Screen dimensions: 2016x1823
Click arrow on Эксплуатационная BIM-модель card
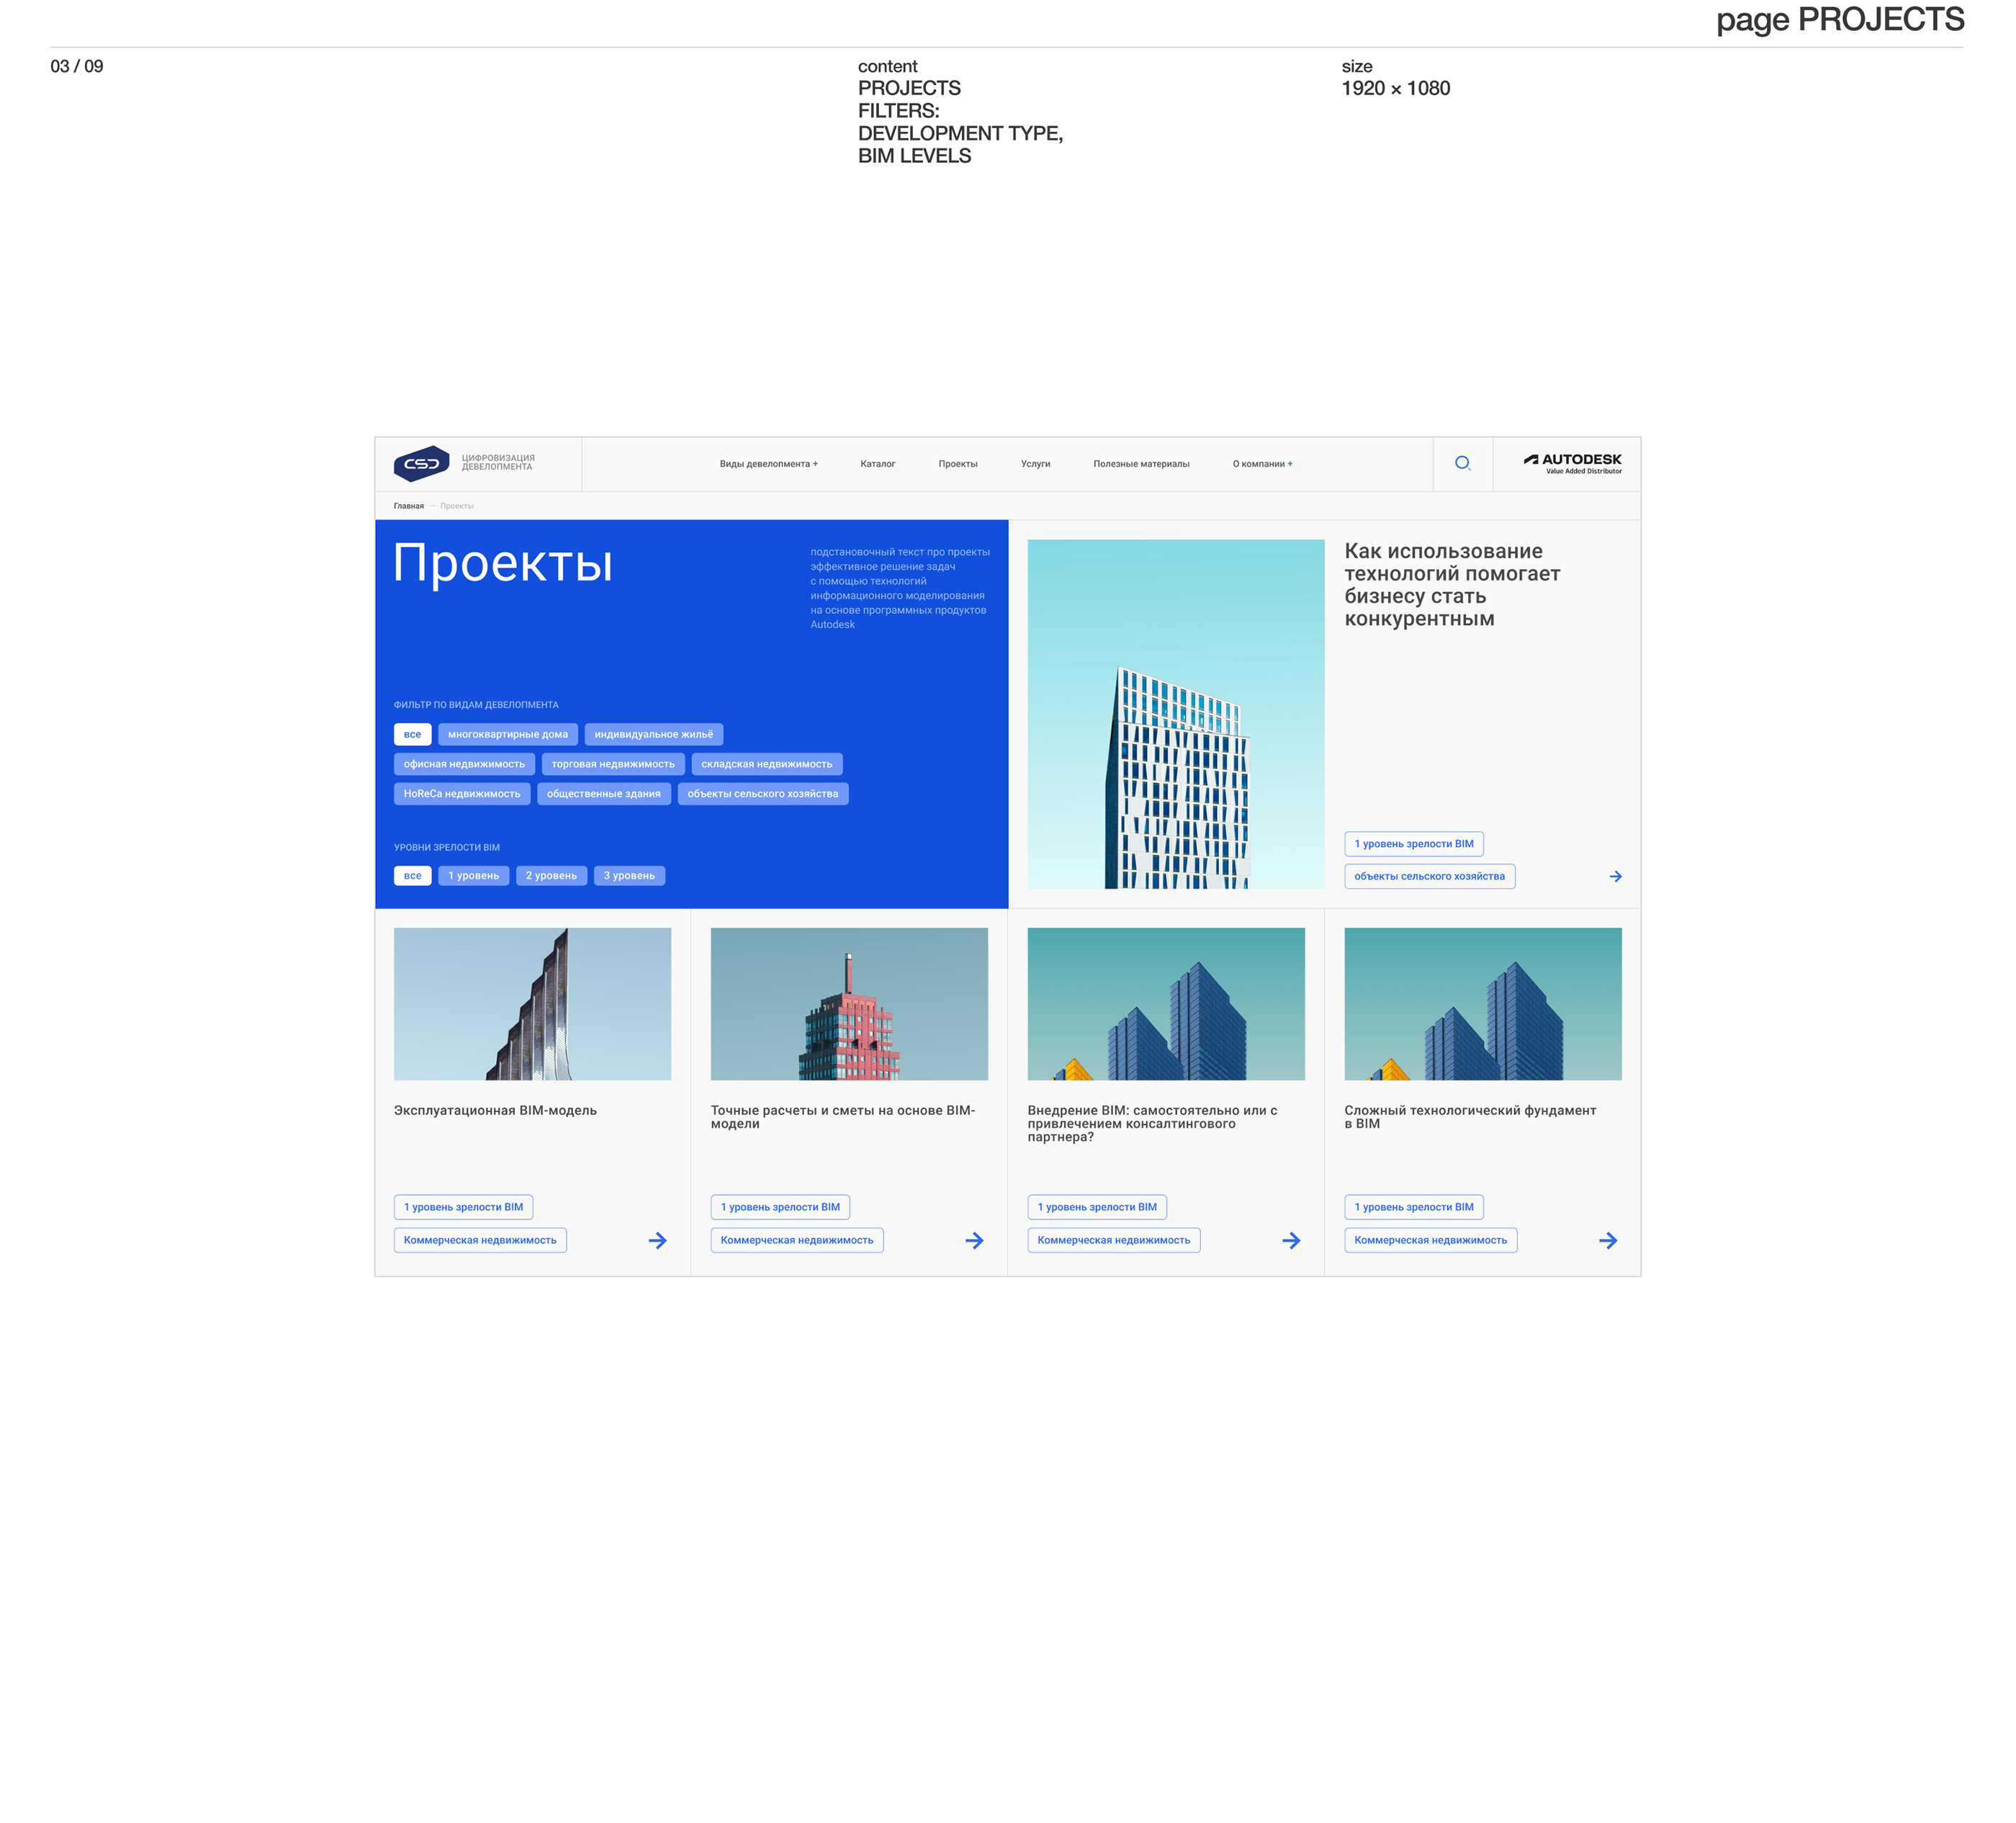coord(657,1241)
